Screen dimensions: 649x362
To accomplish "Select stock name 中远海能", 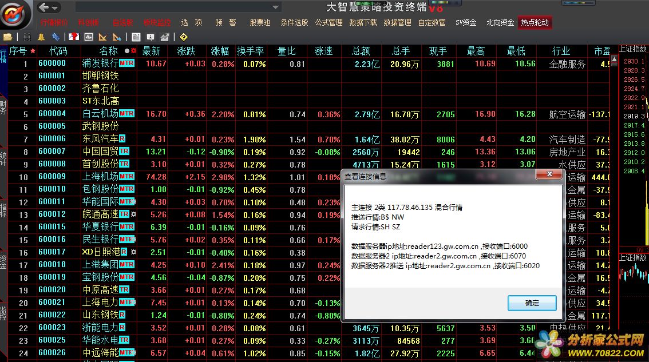I will (x=101, y=352).
